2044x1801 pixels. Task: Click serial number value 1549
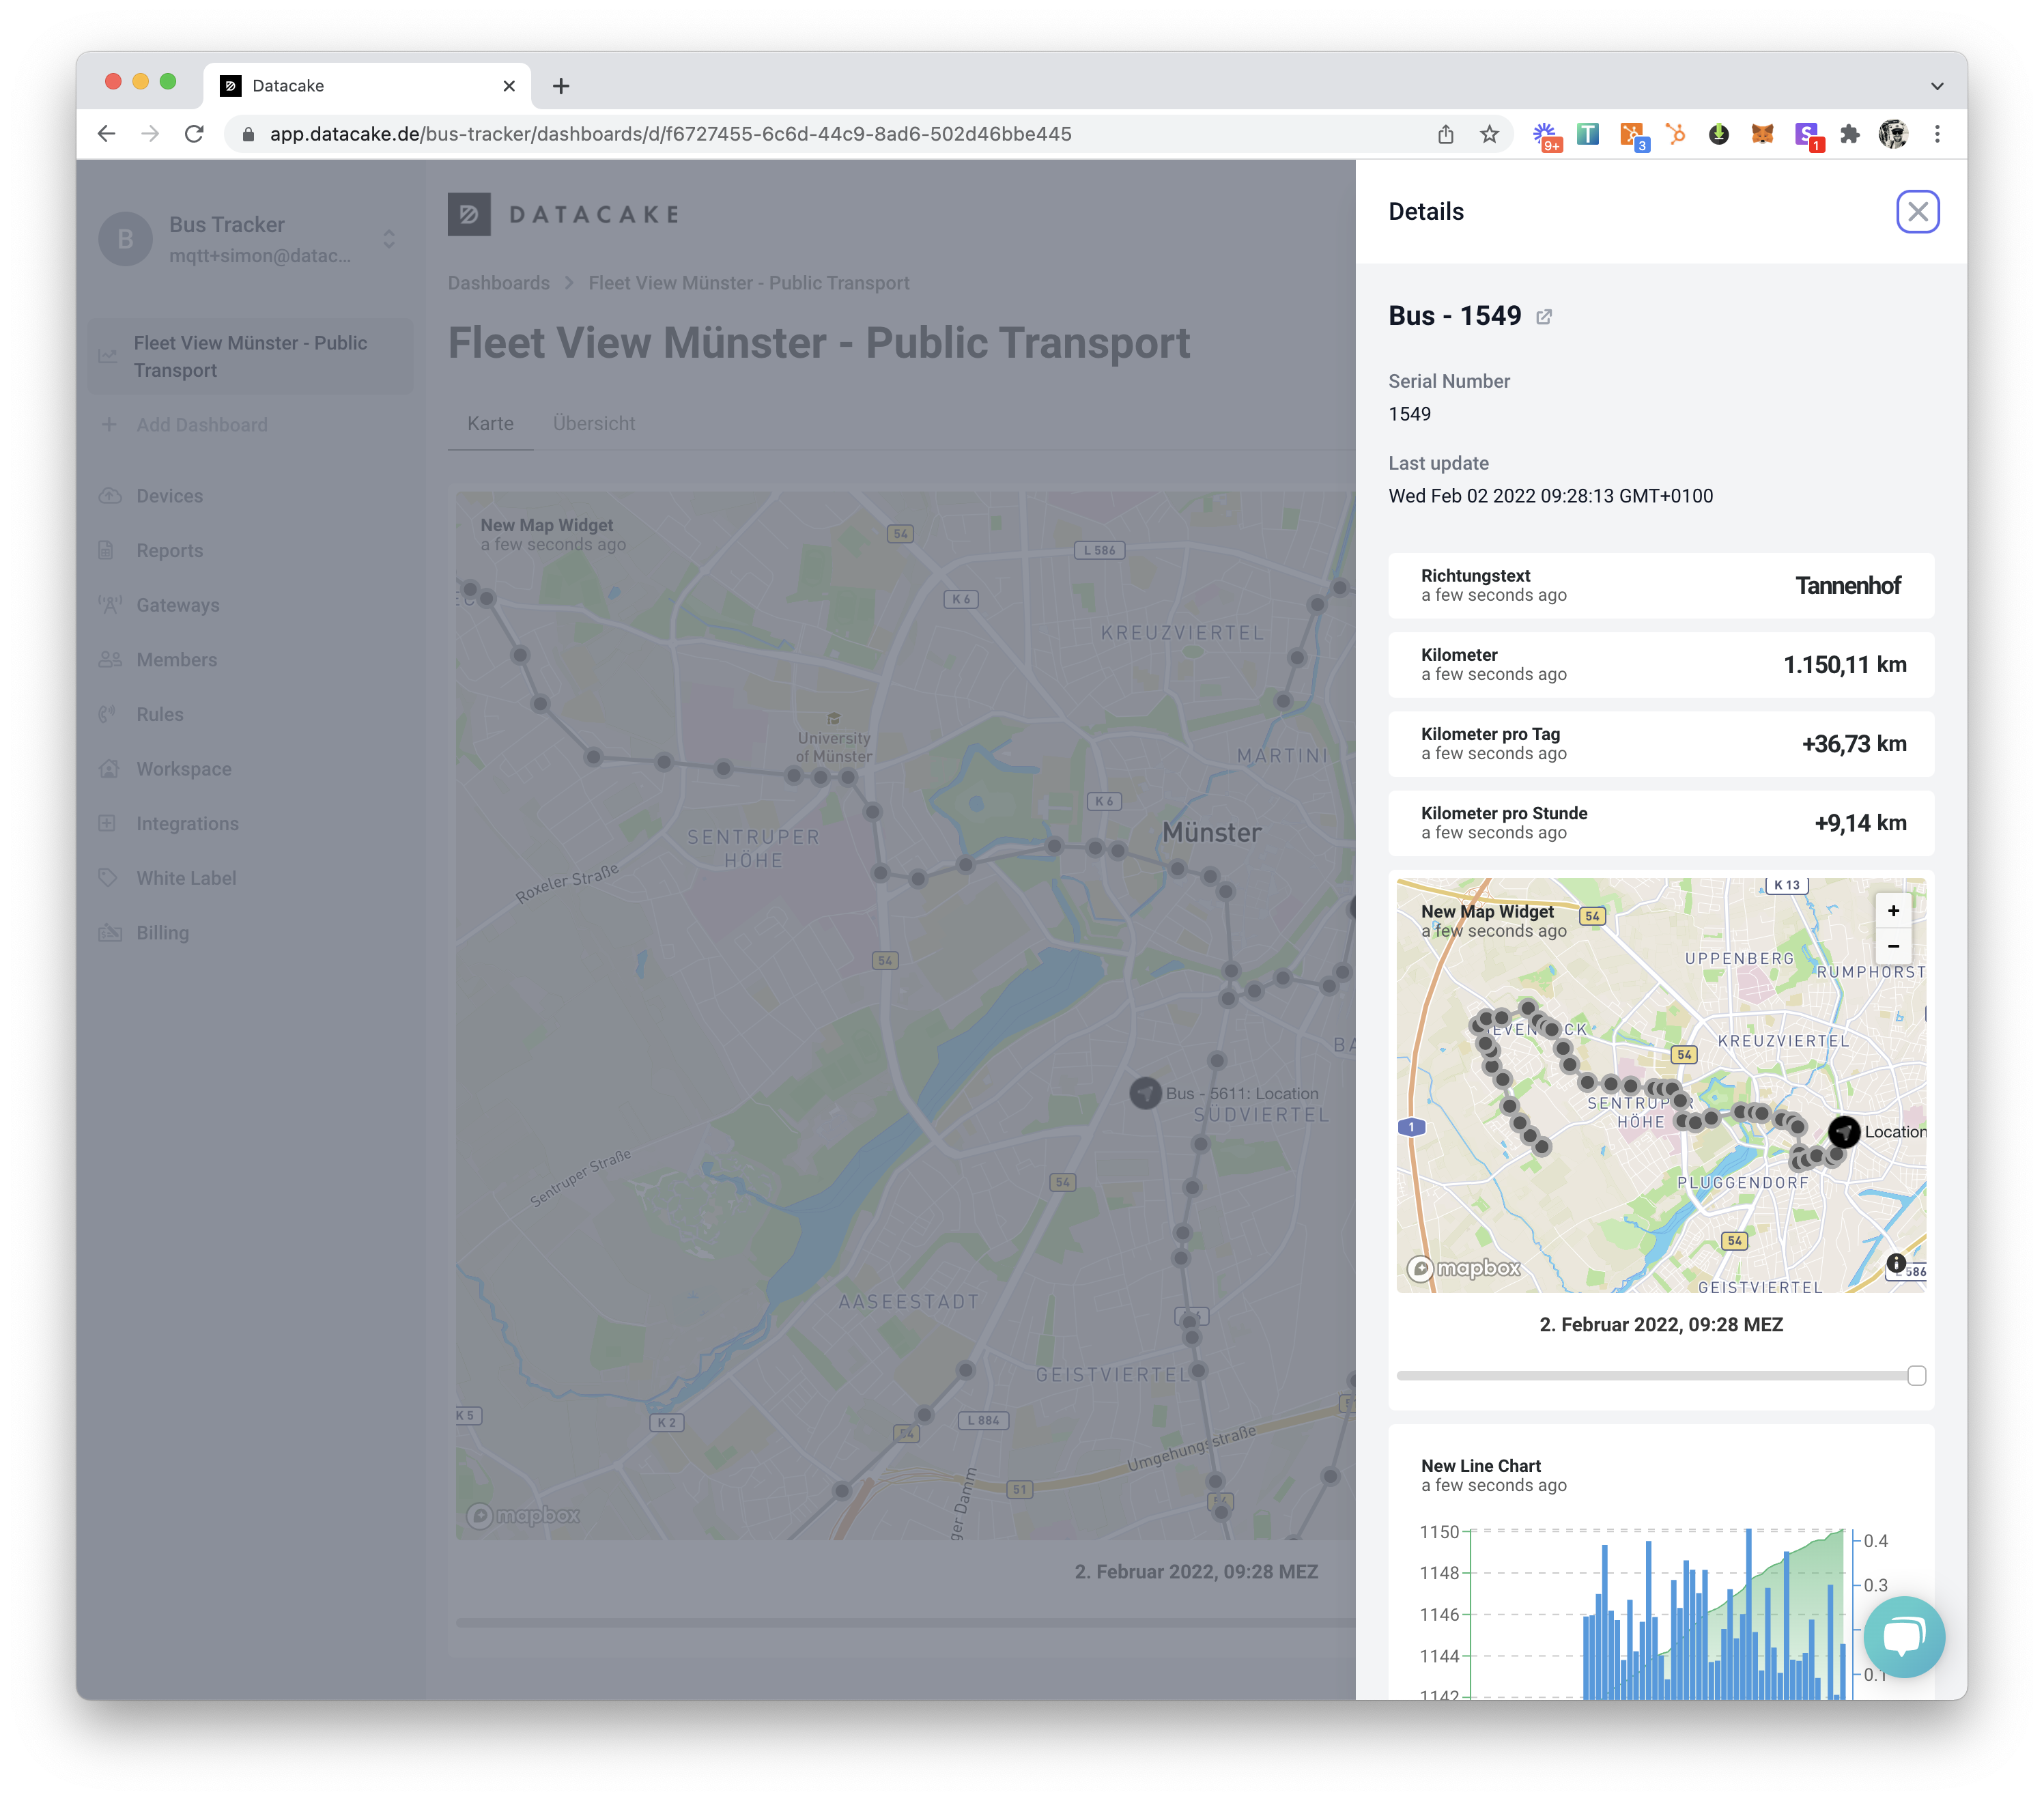(1409, 414)
